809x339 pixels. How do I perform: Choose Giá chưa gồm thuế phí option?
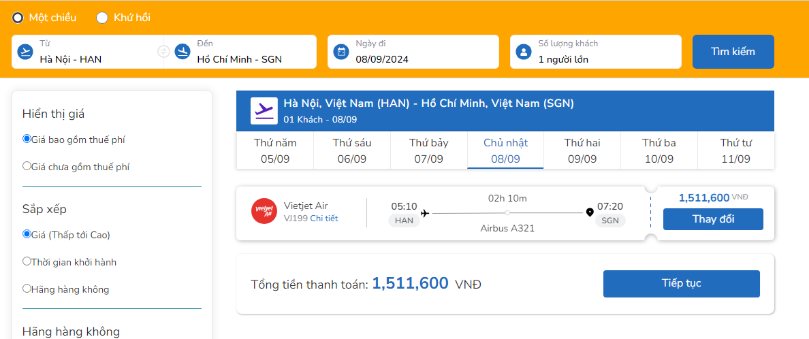coord(27,166)
